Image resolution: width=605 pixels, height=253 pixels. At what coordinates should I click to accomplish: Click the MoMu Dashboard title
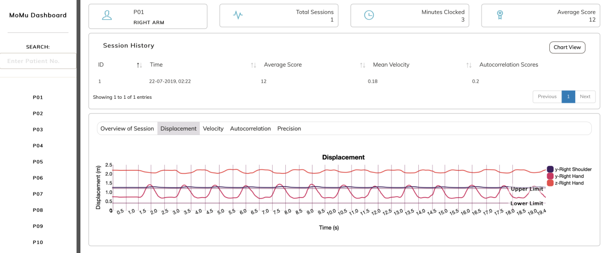point(38,16)
